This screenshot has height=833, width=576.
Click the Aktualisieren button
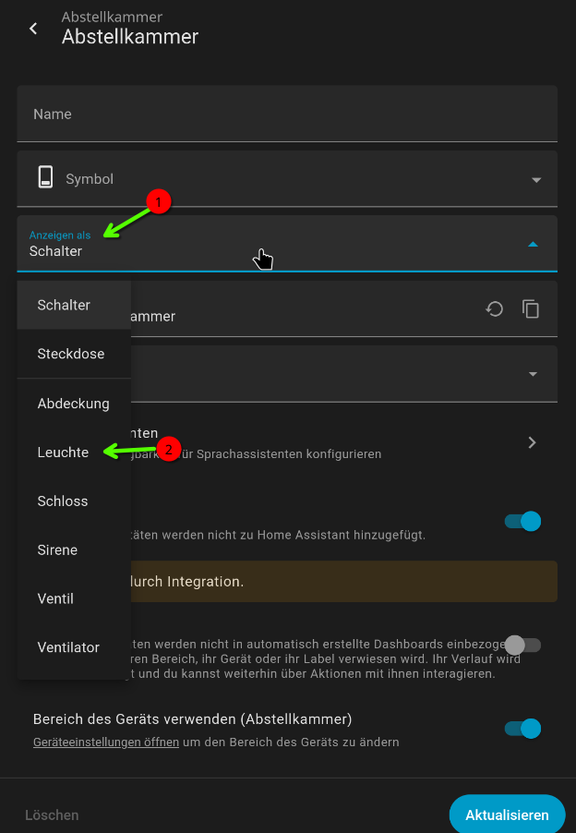tap(507, 815)
